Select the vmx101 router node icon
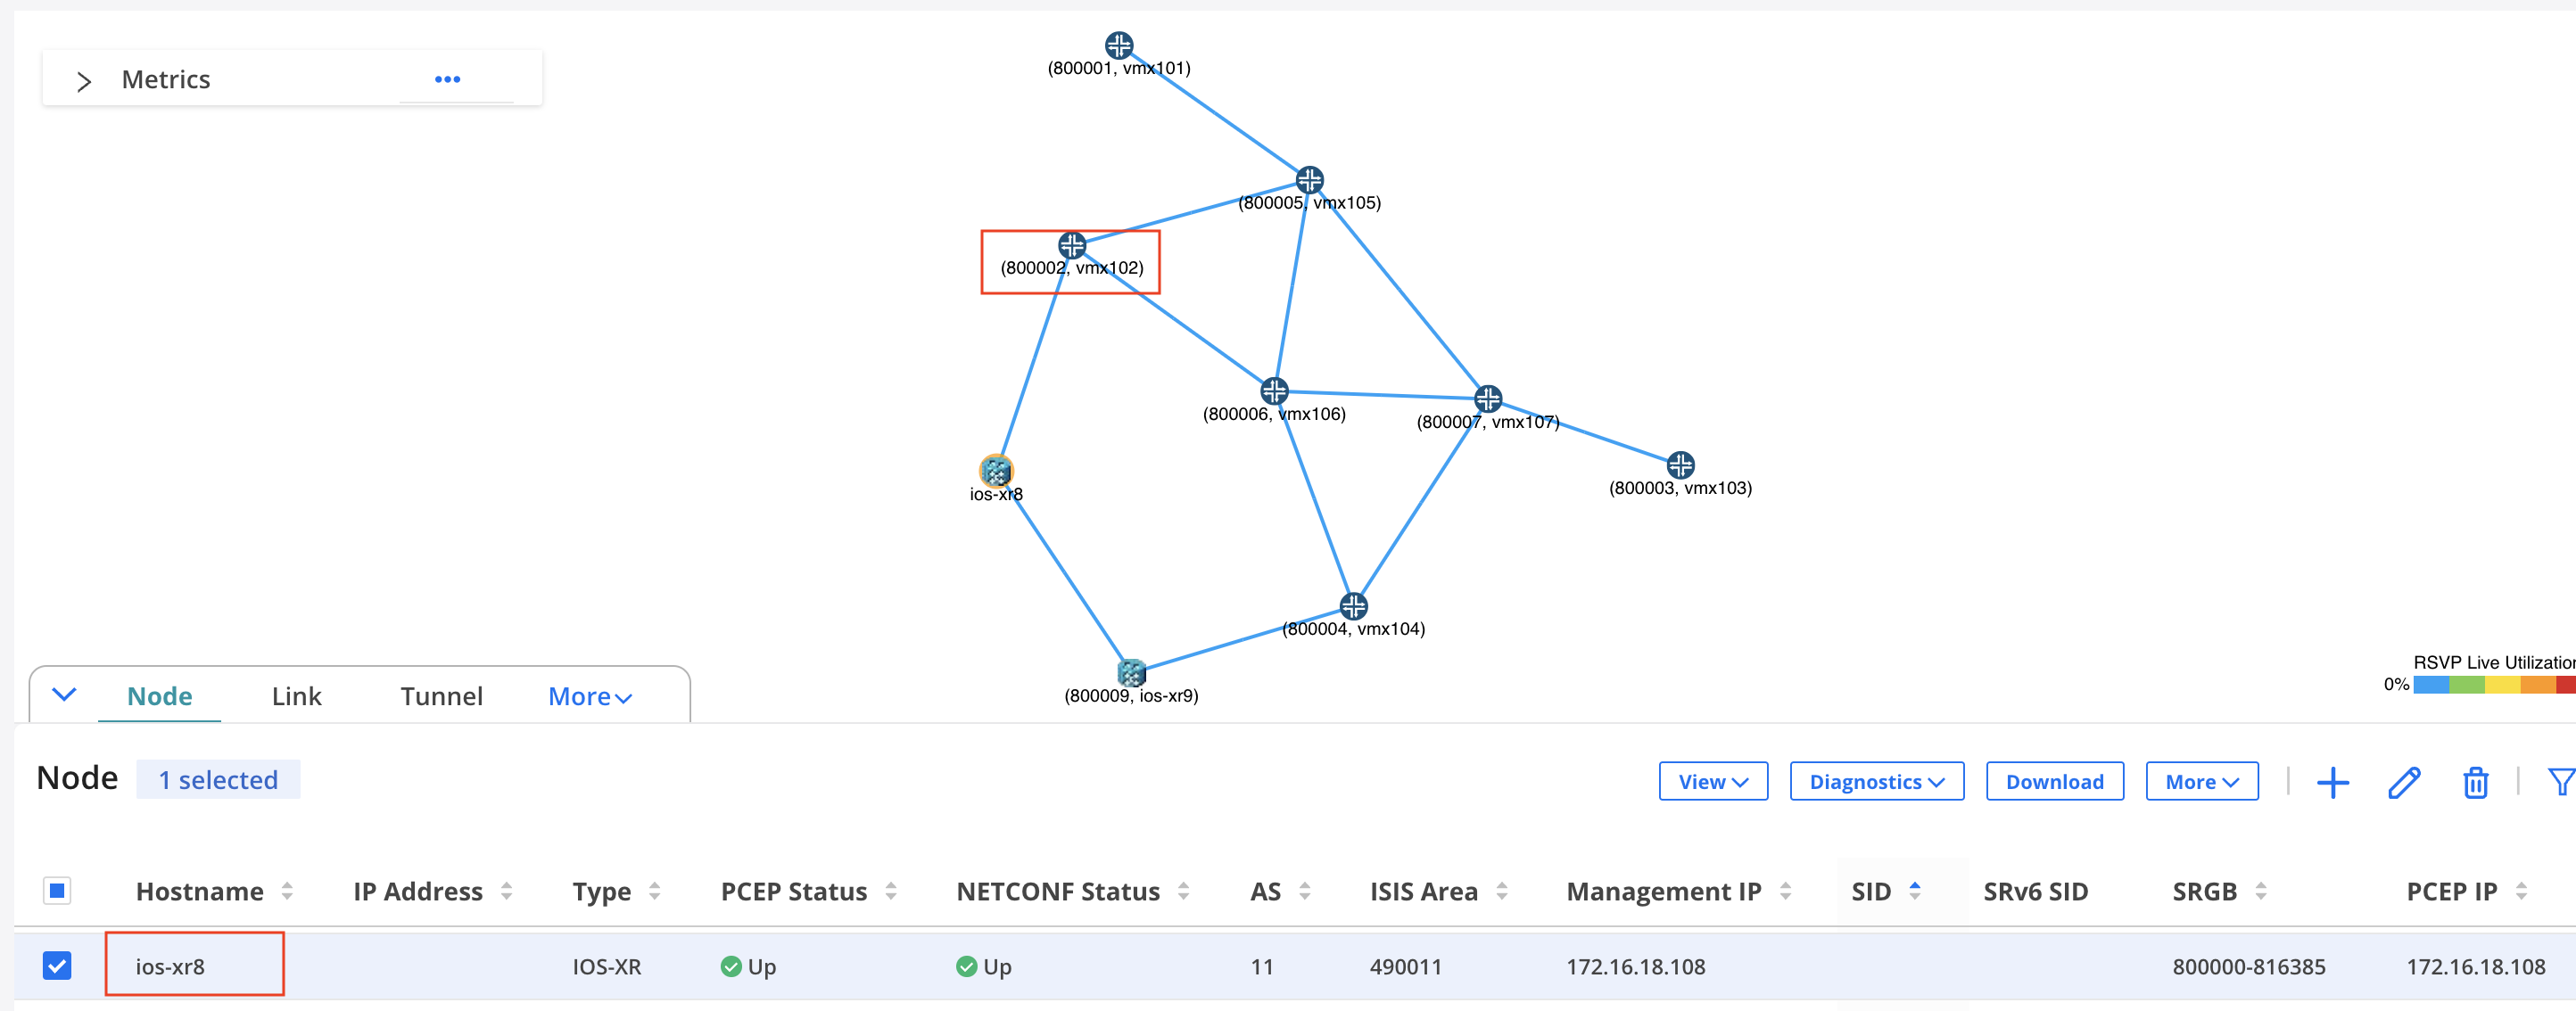 [1118, 45]
